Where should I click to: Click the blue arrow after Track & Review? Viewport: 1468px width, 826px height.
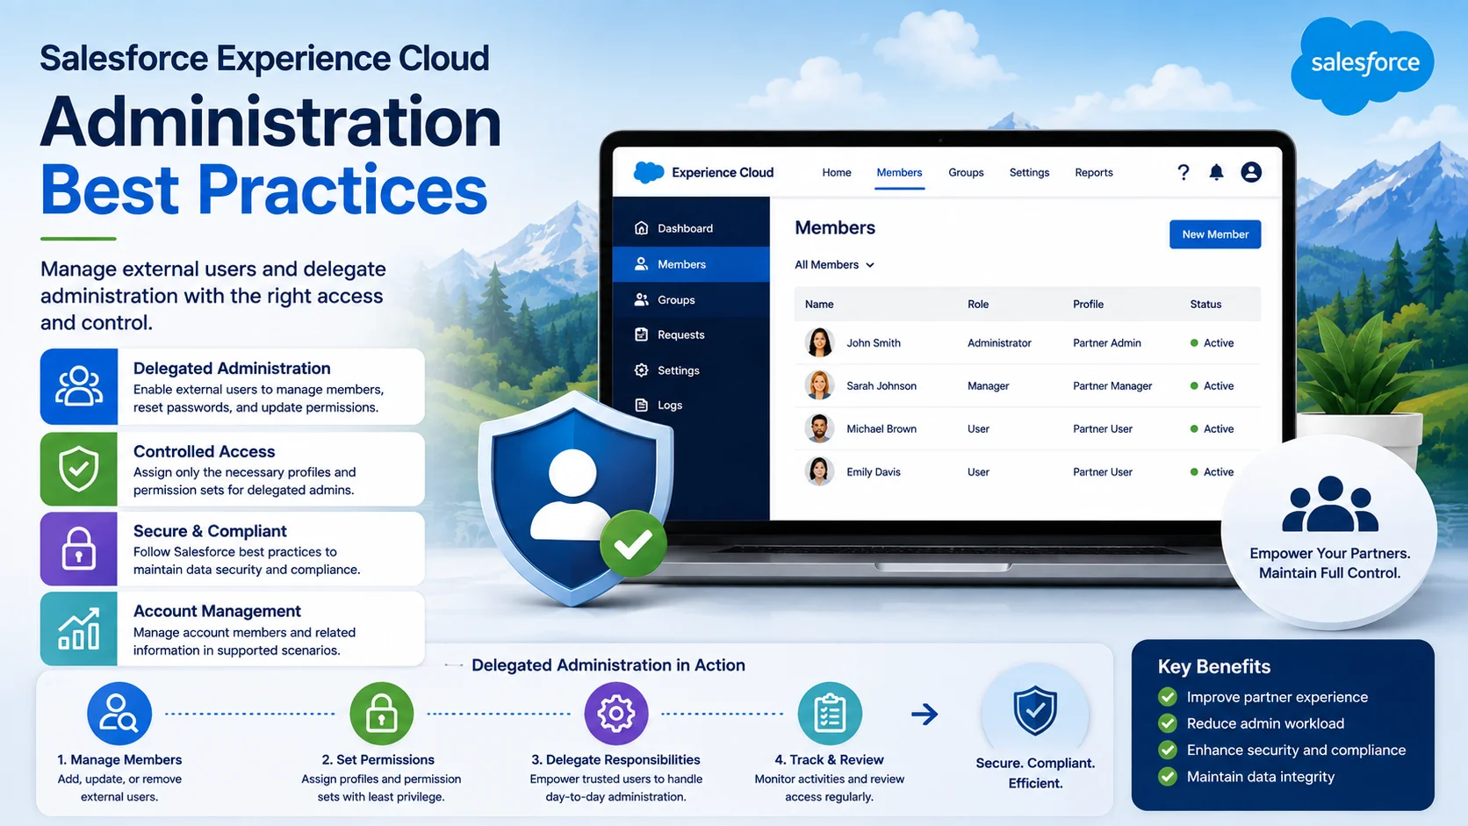(x=925, y=714)
